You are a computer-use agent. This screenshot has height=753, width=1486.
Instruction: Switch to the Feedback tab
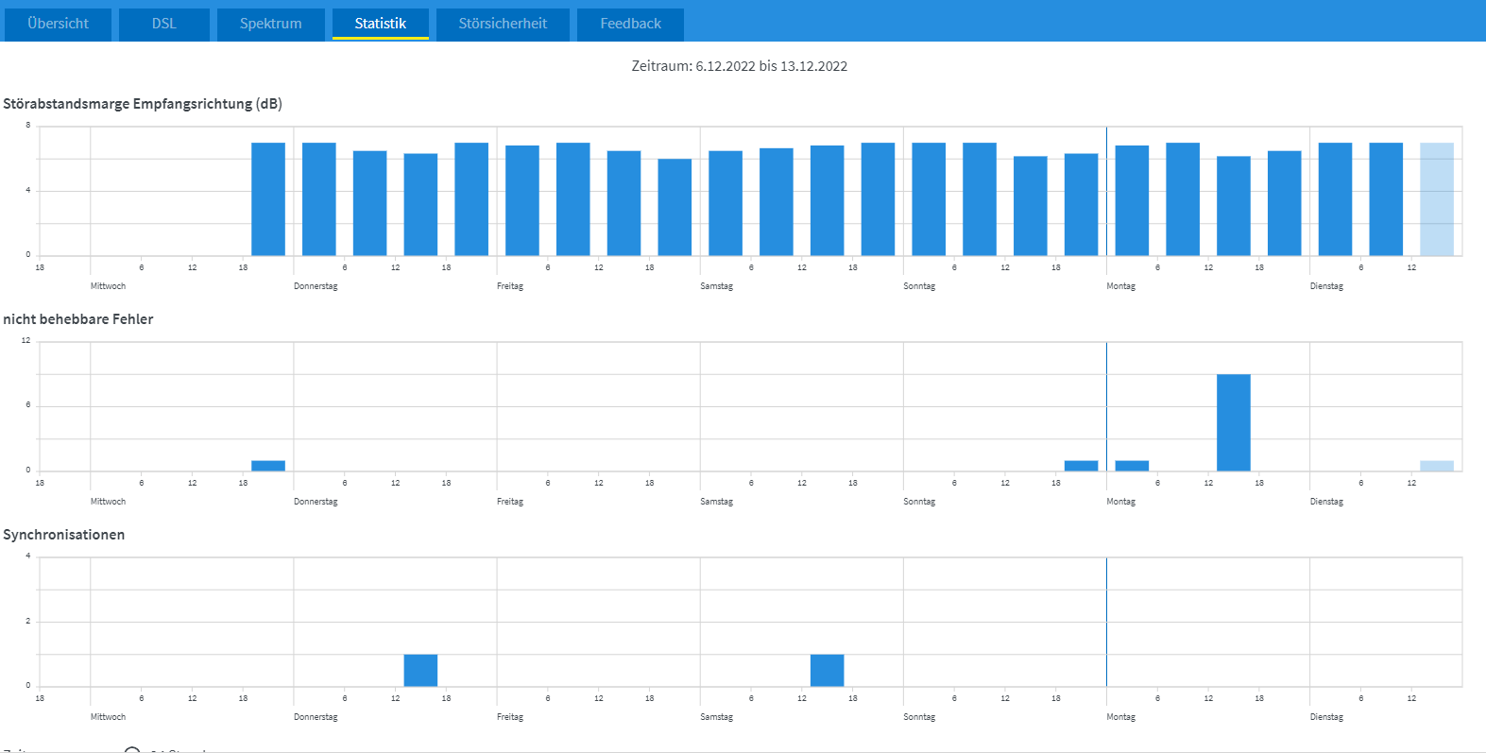coord(631,24)
